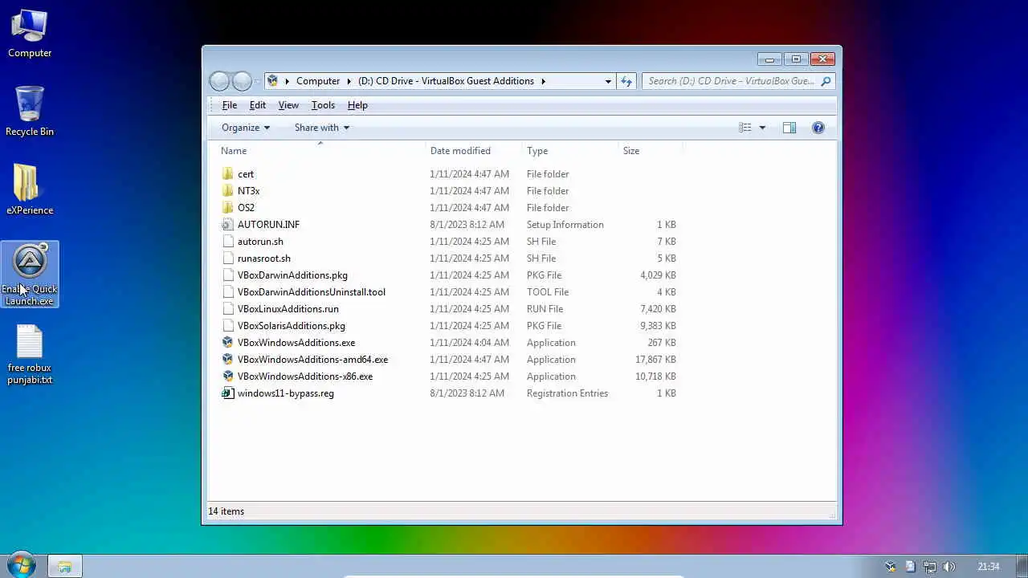Click the Explorer Back navigation button

[x=219, y=81]
